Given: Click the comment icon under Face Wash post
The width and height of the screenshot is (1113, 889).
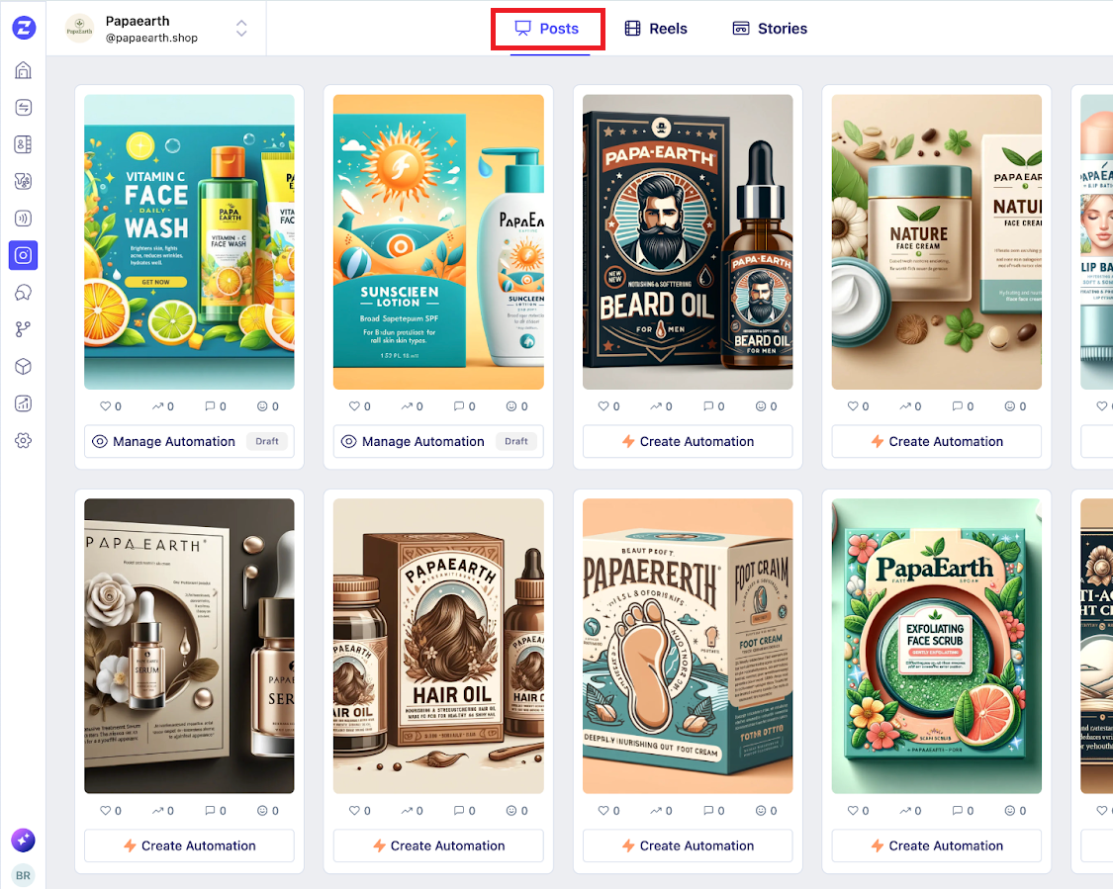Looking at the screenshot, I should (x=210, y=406).
